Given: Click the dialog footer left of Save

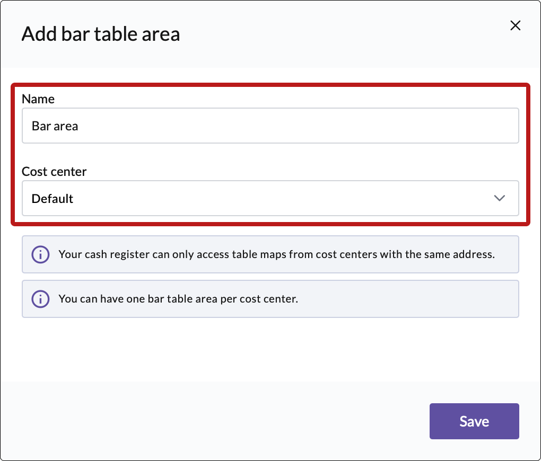Looking at the screenshot, I should coord(212,421).
